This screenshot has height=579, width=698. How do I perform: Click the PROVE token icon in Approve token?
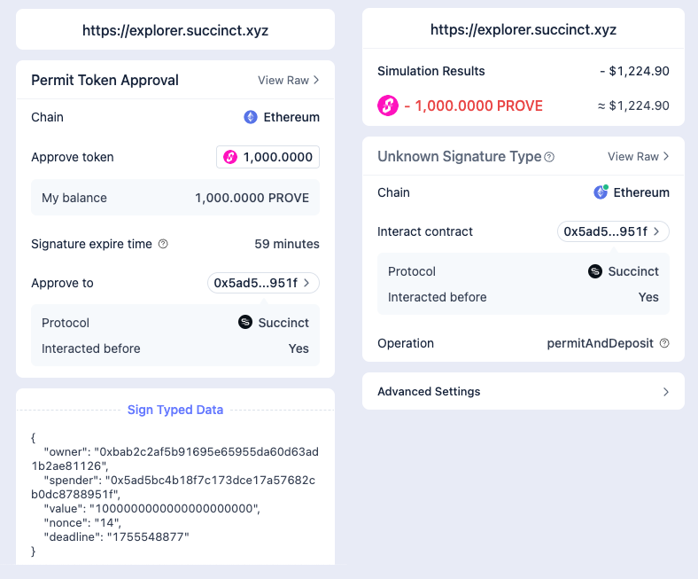tap(230, 157)
